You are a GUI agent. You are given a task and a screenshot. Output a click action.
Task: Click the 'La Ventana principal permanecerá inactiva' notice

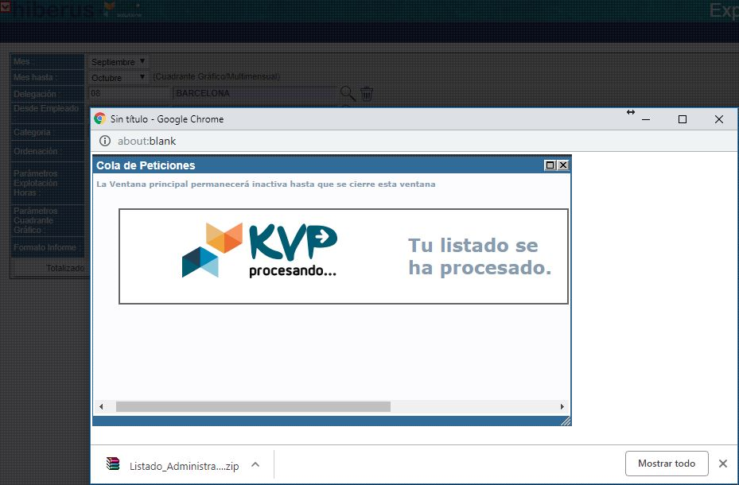266,184
